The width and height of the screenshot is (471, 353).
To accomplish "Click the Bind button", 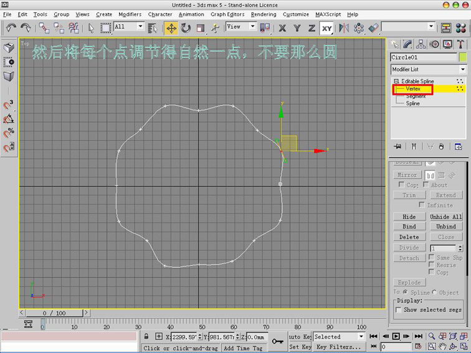I will coord(409,227).
